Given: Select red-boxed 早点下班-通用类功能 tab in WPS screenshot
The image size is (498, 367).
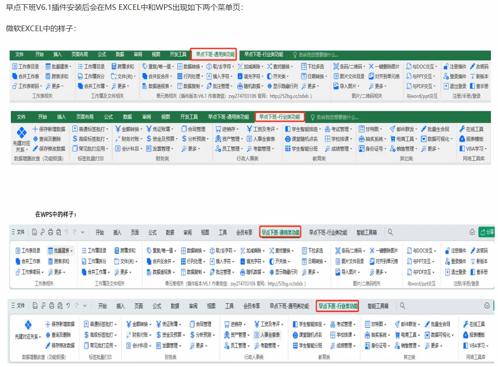Looking at the screenshot, I should (x=280, y=232).
